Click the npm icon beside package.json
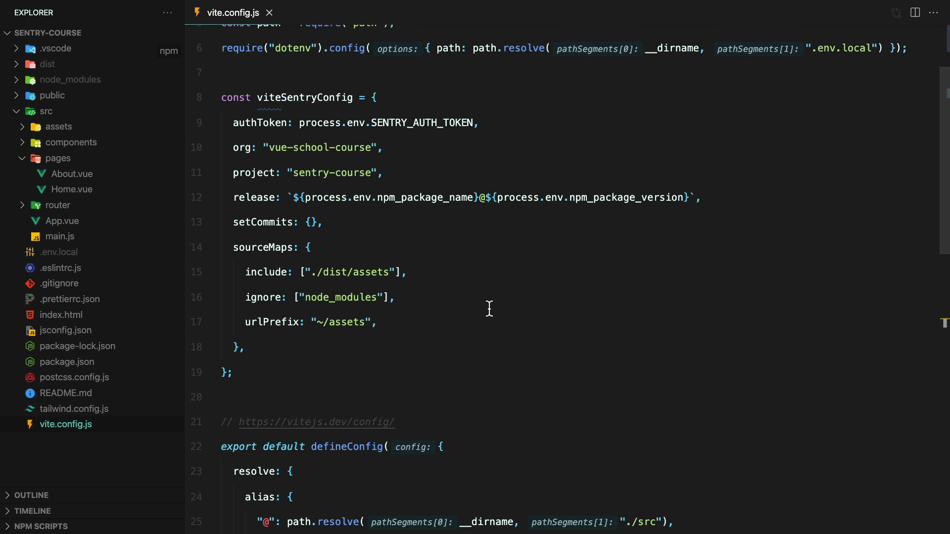Image resolution: width=950 pixels, height=534 pixels. coord(30,361)
